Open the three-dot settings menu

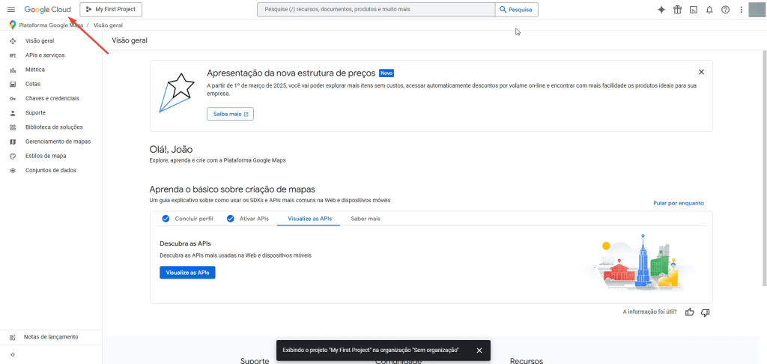pyautogui.click(x=741, y=10)
